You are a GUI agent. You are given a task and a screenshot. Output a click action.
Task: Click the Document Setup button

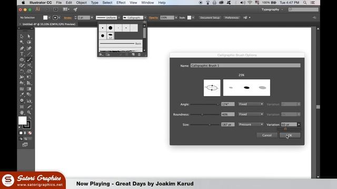(210, 17)
